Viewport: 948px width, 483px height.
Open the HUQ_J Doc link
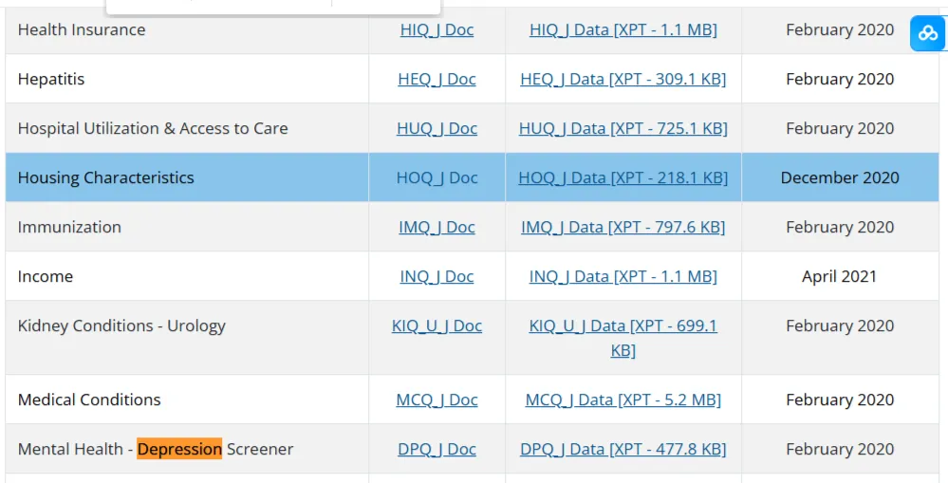point(437,128)
